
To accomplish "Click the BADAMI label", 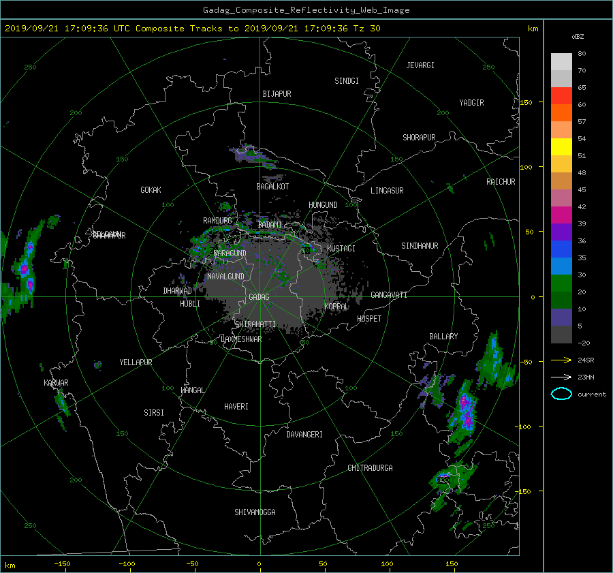I will pos(270,225).
